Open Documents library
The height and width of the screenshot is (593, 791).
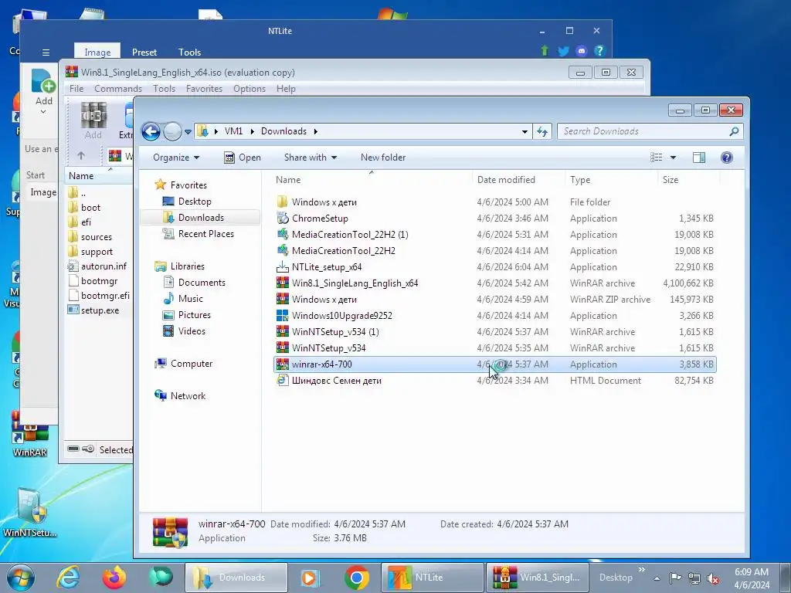coord(194,283)
